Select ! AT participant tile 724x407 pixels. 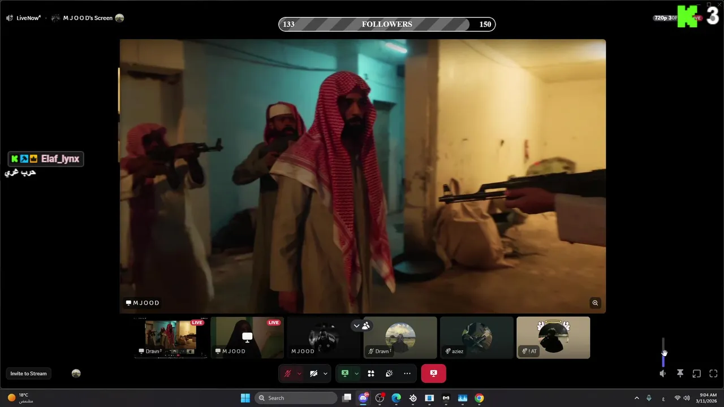[x=553, y=337]
